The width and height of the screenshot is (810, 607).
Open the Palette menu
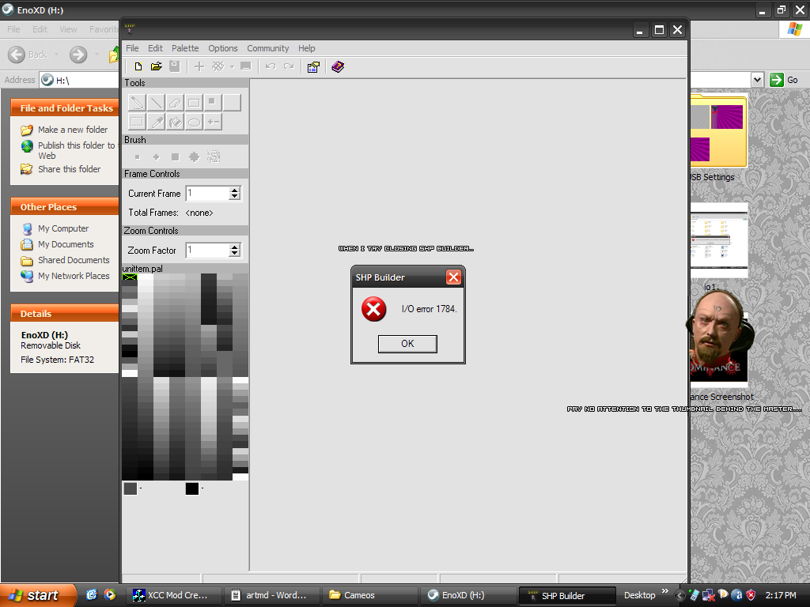pyautogui.click(x=185, y=48)
